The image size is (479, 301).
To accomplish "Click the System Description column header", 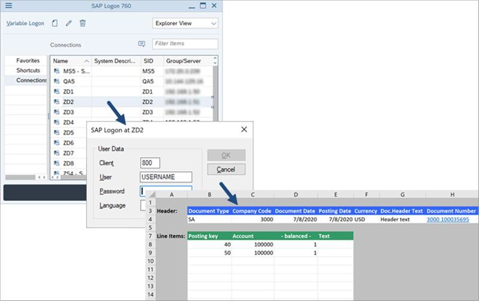I will [x=116, y=61].
